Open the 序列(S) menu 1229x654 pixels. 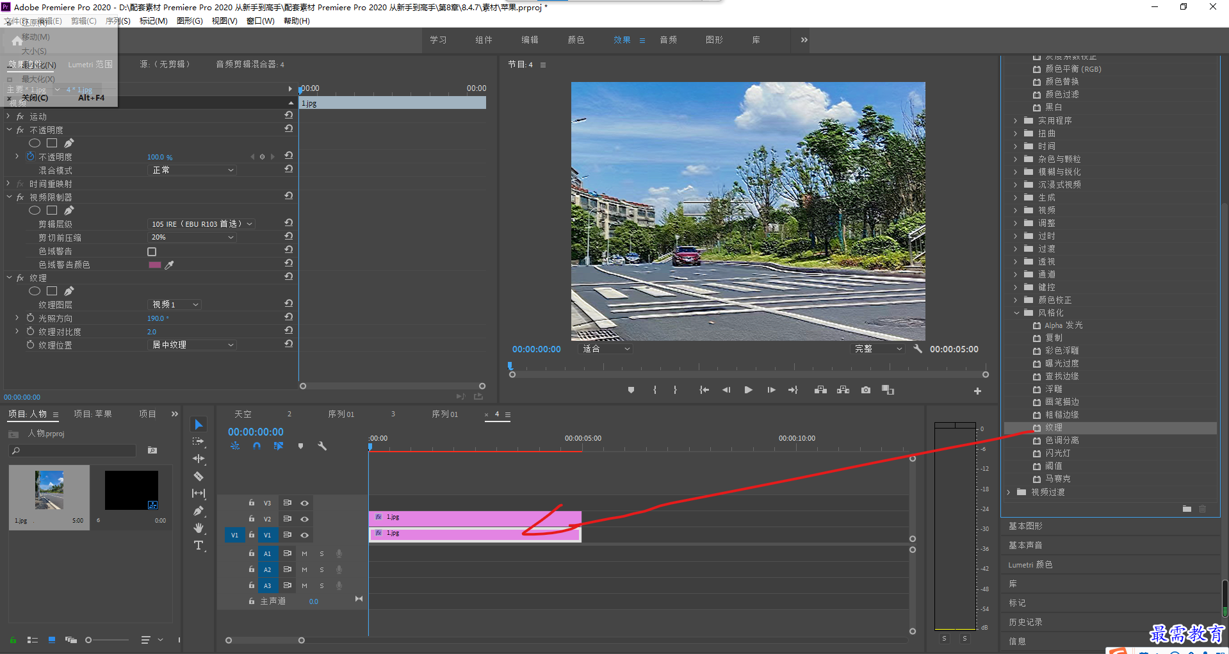pyautogui.click(x=118, y=21)
